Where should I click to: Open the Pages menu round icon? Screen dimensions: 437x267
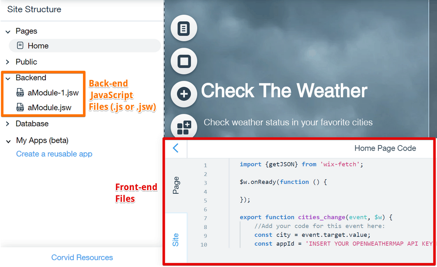(184, 28)
